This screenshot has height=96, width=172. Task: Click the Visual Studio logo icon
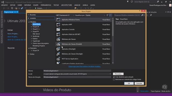pos(3,2)
